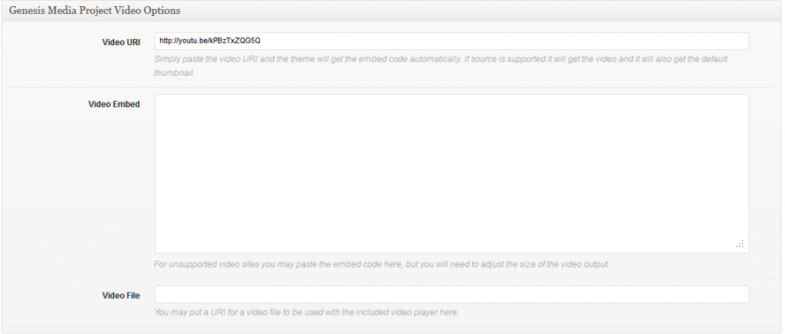785x334 pixels.
Task: Click the "Video Embed" label
Action: (x=114, y=104)
